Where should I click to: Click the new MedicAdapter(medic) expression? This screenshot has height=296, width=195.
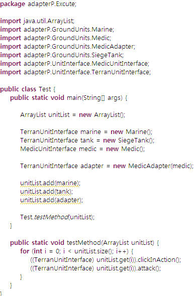(153, 166)
